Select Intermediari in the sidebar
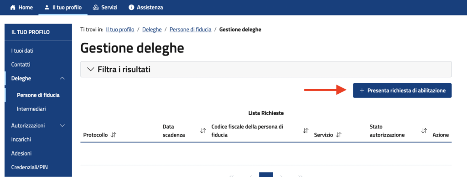Screen dimensions: 467x177 31,109
